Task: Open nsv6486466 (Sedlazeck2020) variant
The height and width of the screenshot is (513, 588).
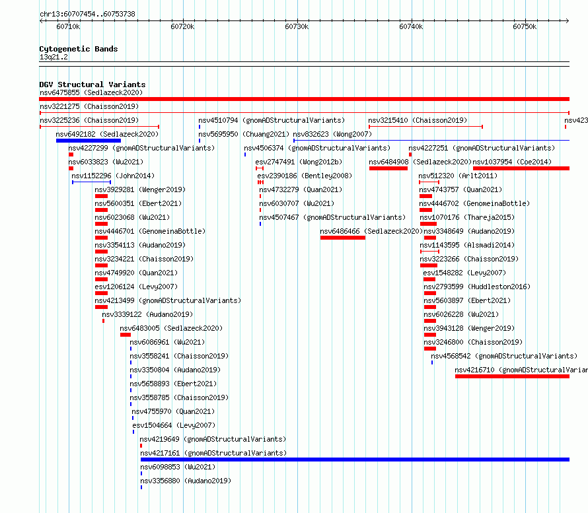Action: pyautogui.click(x=371, y=231)
